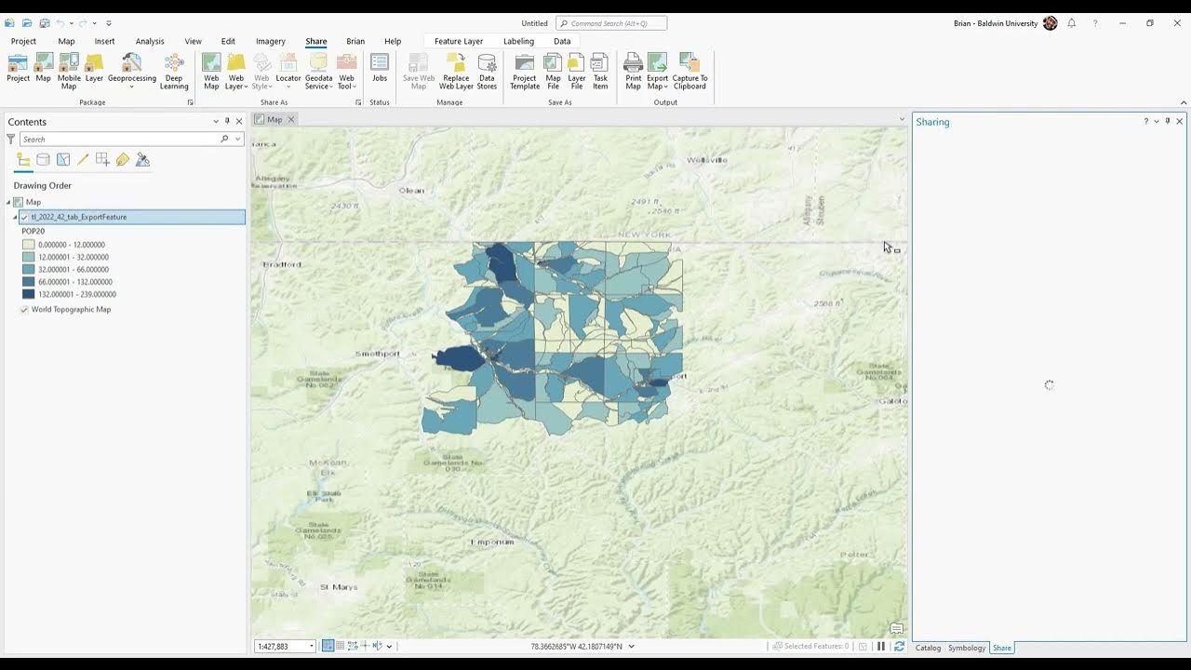Image resolution: width=1191 pixels, height=670 pixels.
Task: Click the 0.000000 - 12.000000 legend swatch
Action: pos(29,245)
